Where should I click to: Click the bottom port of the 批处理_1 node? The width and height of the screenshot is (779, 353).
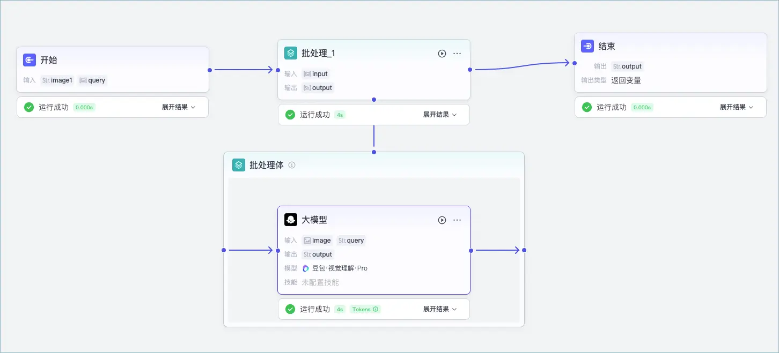coord(374,100)
